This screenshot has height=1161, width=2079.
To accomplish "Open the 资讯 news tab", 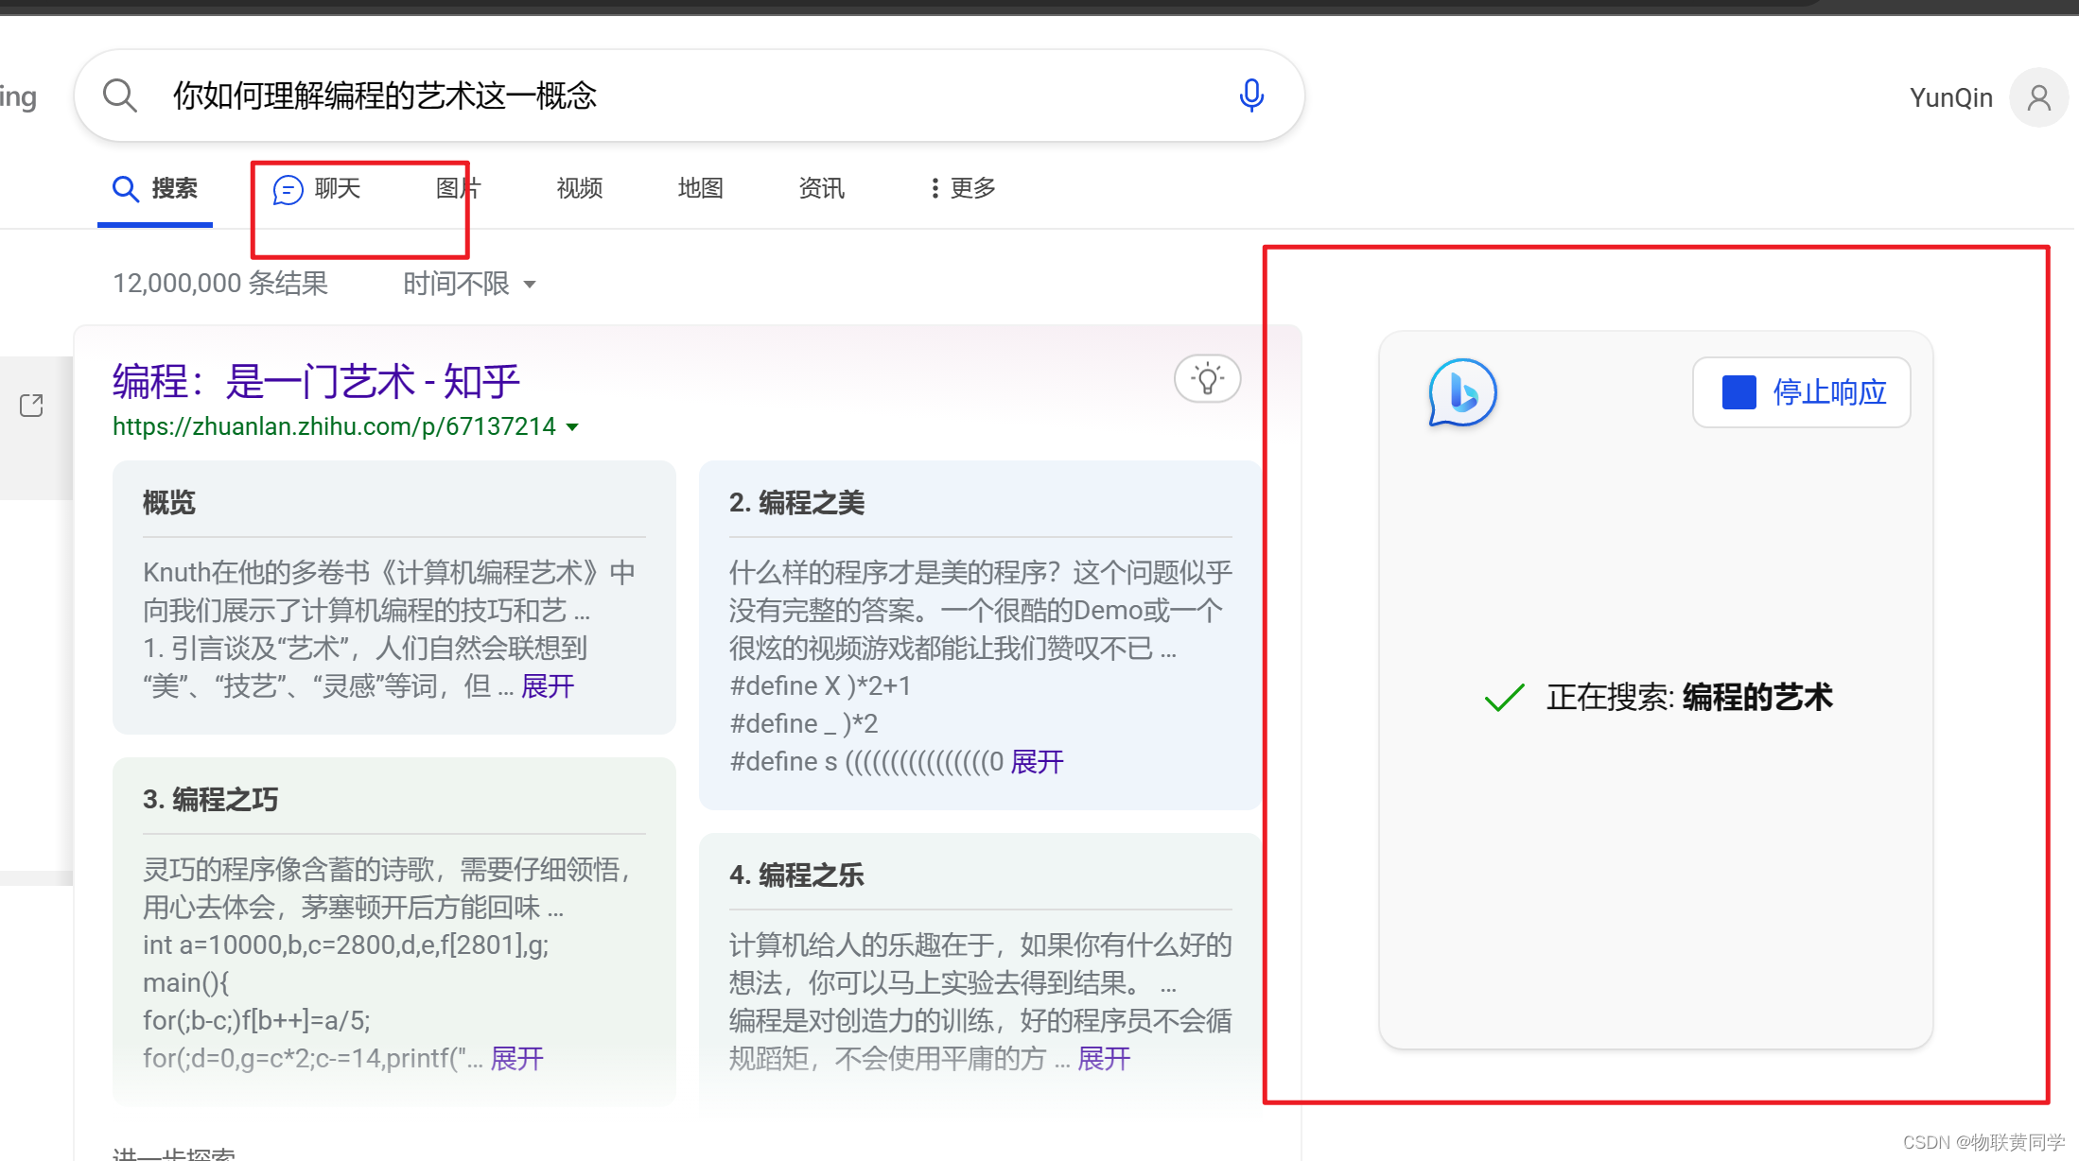I will click(821, 188).
